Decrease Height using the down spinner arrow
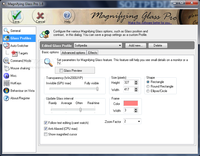The height and width of the screenshot is (156, 200). click(x=136, y=84)
